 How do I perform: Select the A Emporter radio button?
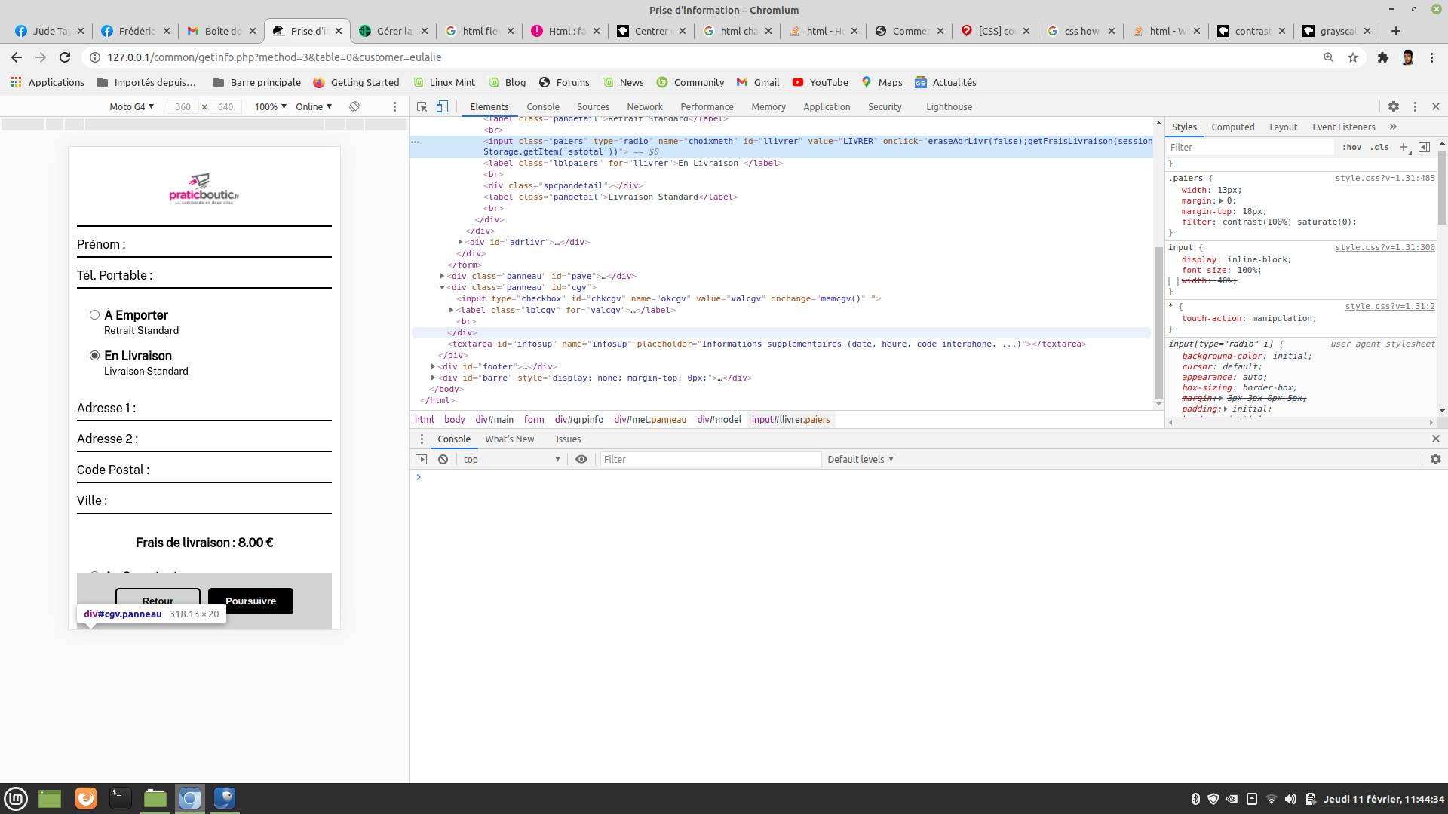[x=94, y=315]
